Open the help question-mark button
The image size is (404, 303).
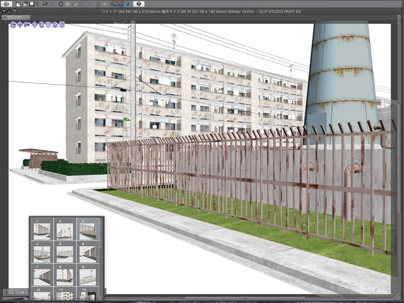point(139,4)
